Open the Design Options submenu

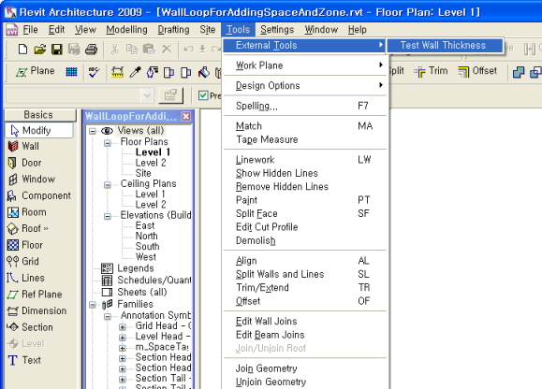(x=305, y=85)
